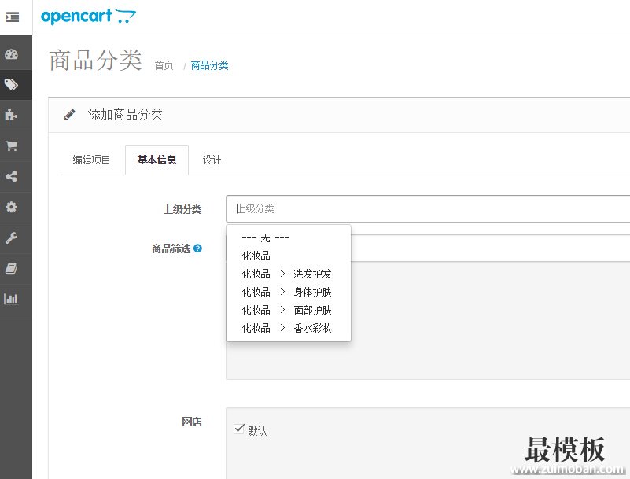Screen dimensions: 630x479
Task: Open the system settings gear icon
Action: tap(12, 207)
